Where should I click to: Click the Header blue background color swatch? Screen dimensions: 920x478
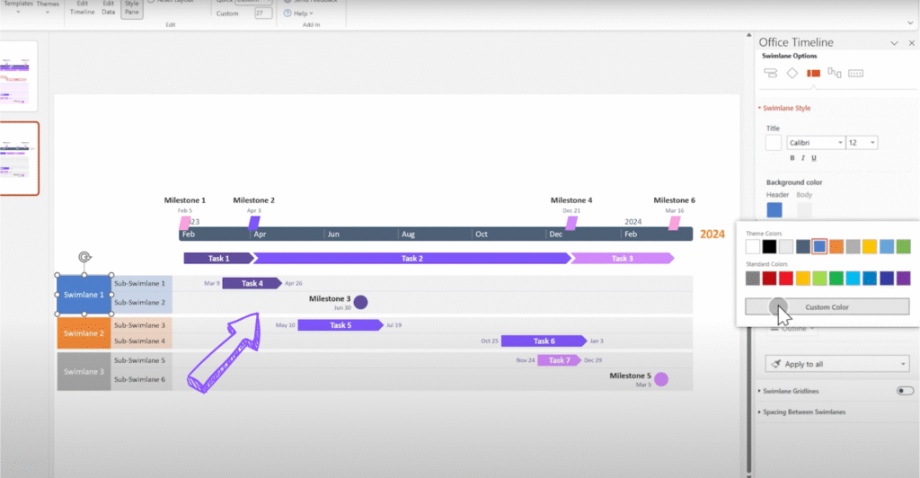pos(774,209)
